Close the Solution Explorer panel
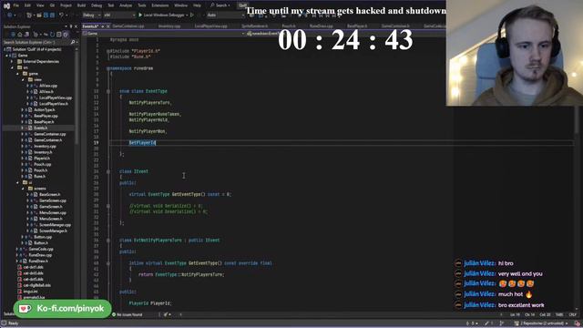The image size is (583, 328). coord(76,26)
